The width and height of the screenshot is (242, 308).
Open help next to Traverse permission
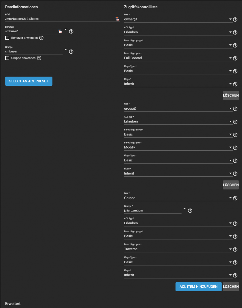235,249
